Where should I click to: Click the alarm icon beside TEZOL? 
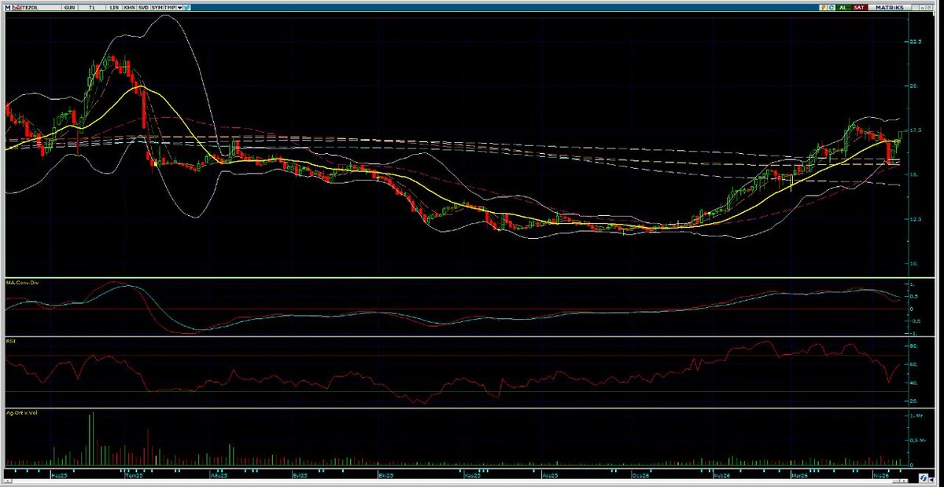(17, 7)
